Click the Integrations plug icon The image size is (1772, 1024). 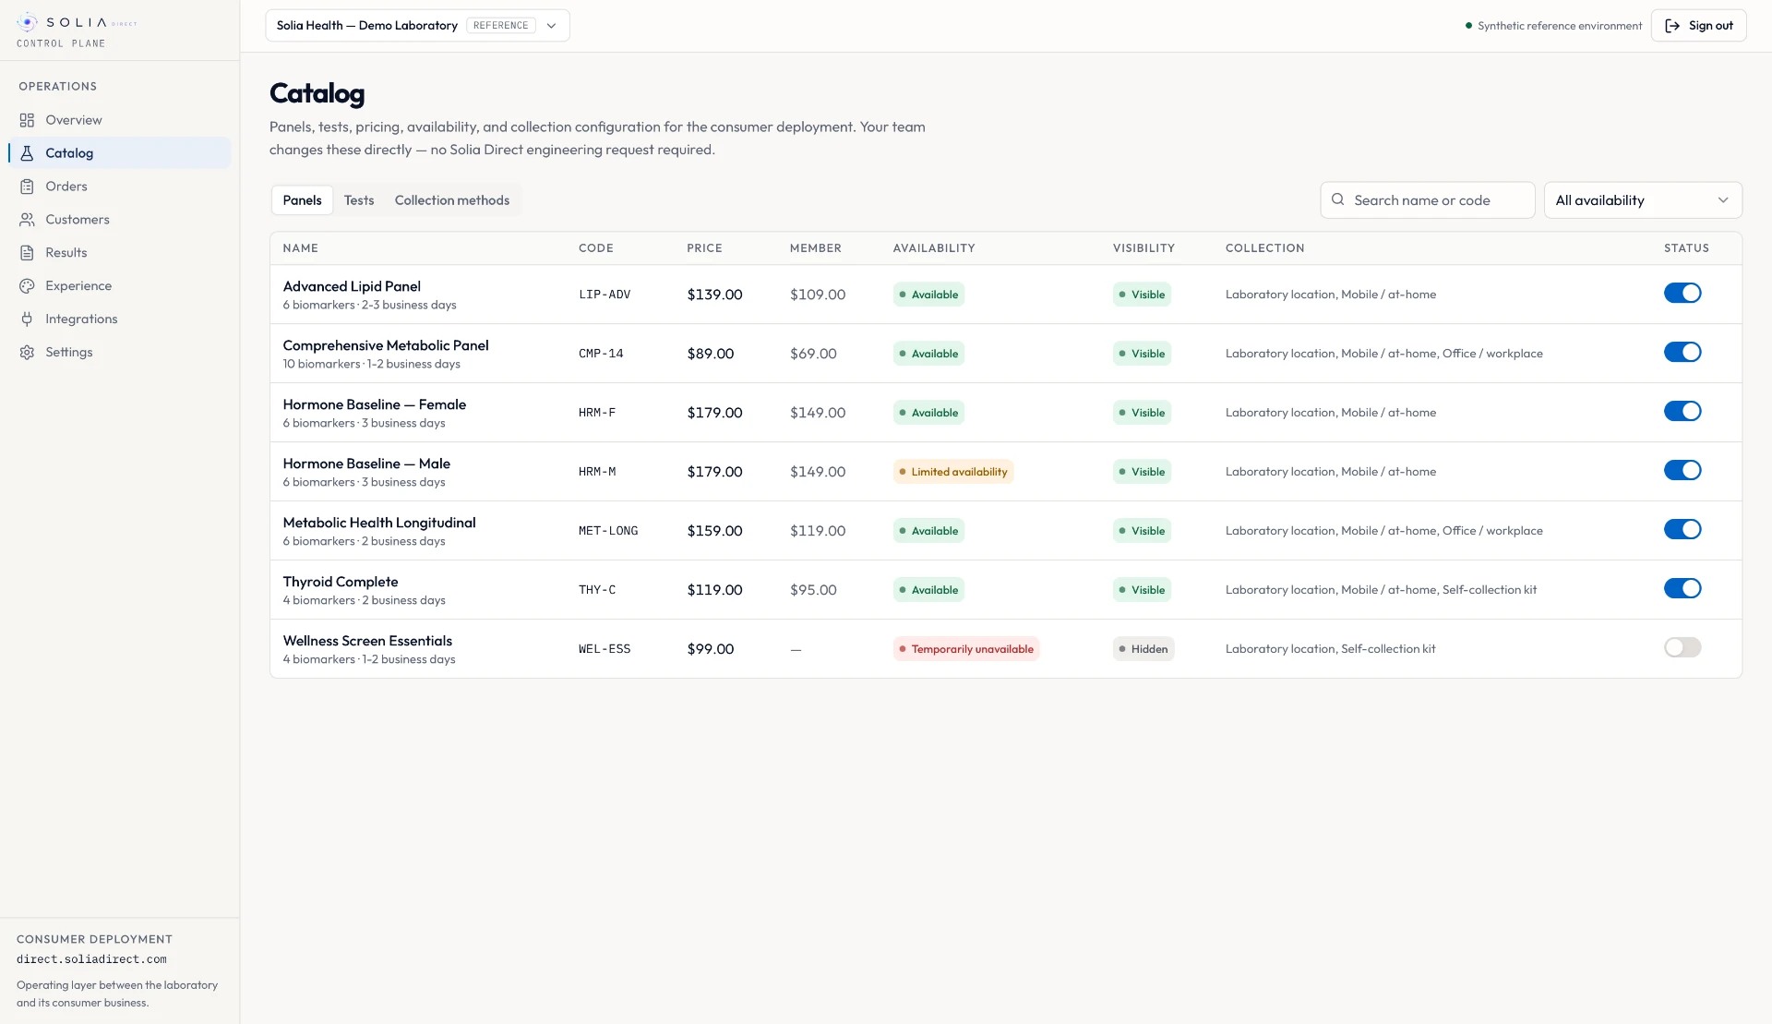pyautogui.click(x=27, y=319)
